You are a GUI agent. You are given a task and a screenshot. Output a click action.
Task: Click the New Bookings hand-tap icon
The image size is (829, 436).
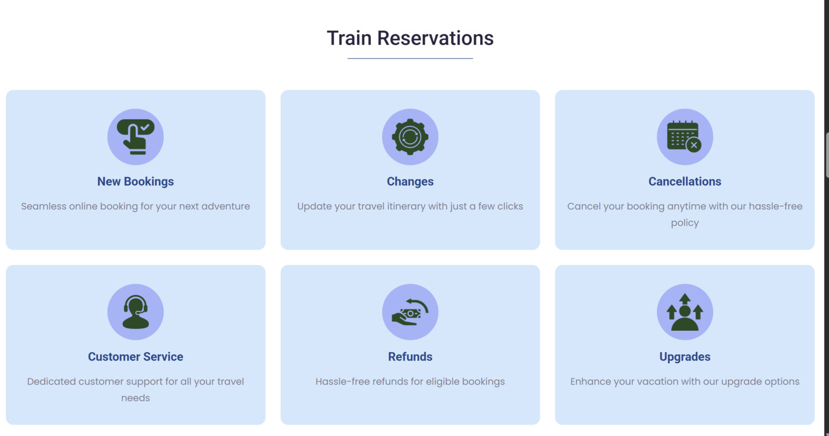coord(135,137)
